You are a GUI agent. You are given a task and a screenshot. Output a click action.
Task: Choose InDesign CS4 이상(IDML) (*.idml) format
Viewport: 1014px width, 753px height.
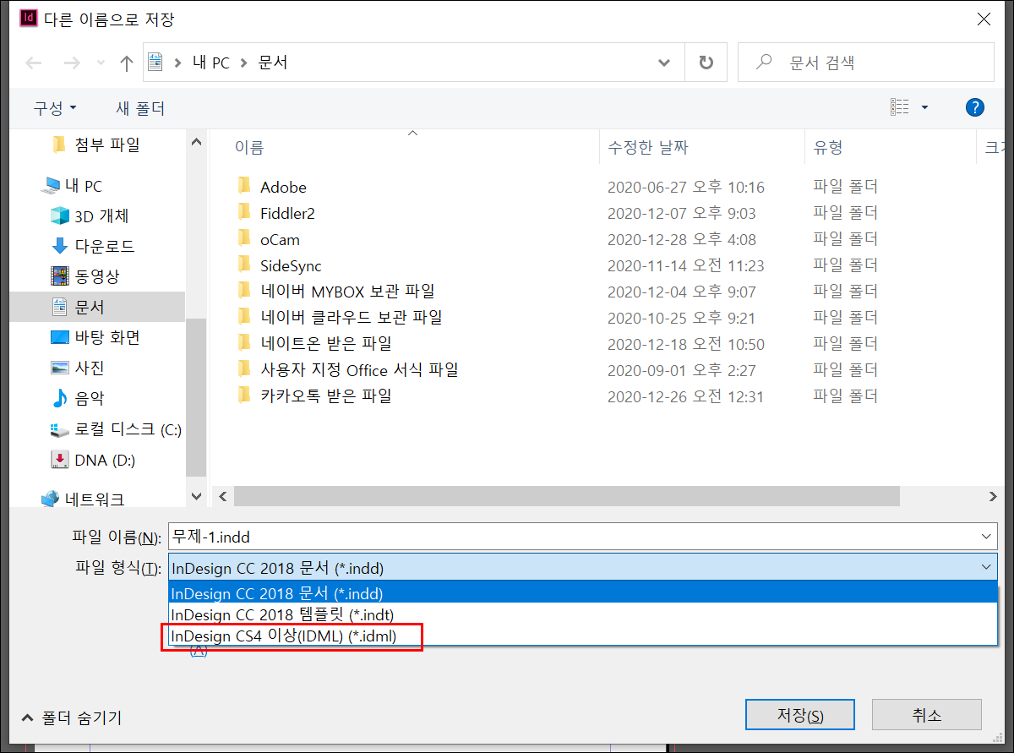pos(583,636)
